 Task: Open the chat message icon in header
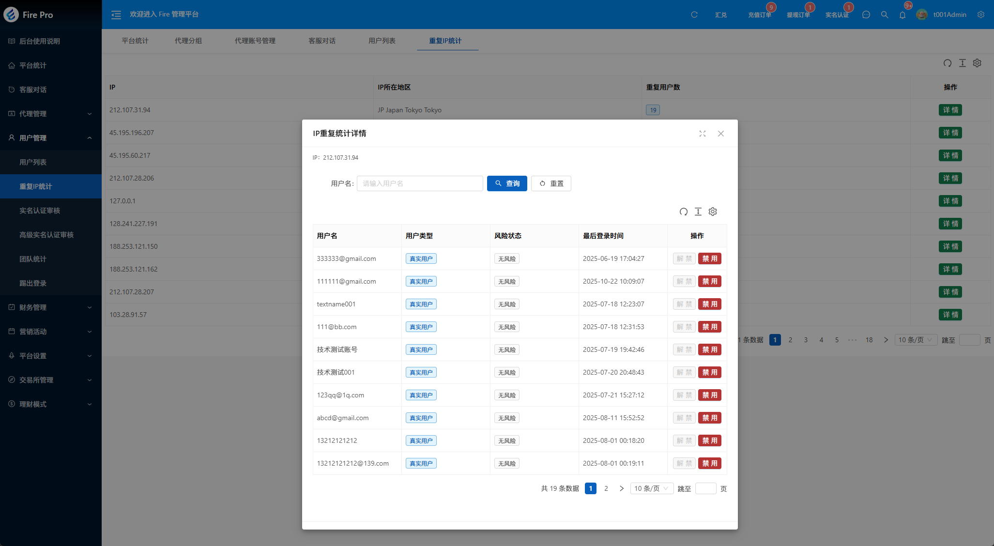click(866, 15)
